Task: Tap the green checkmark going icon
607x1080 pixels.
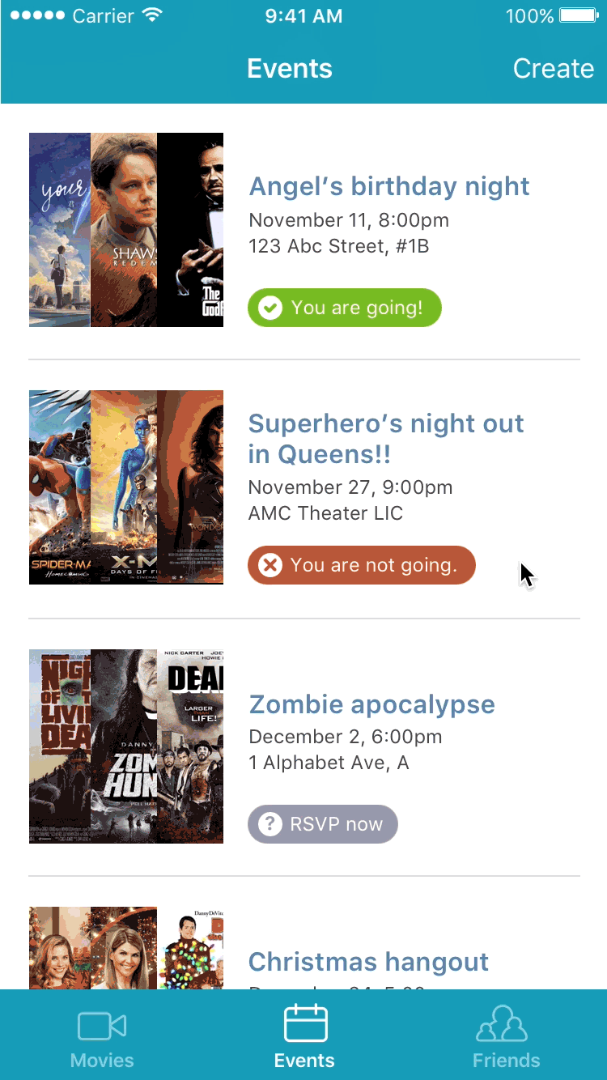Action: [270, 308]
